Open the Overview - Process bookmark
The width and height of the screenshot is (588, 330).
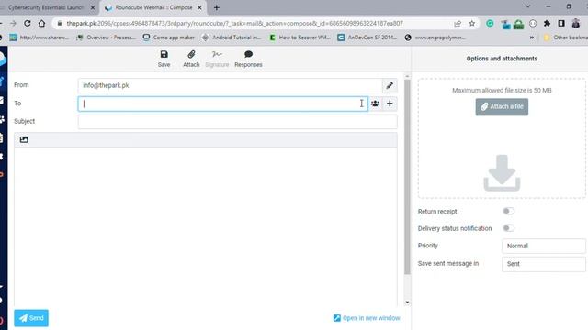click(107, 38)
